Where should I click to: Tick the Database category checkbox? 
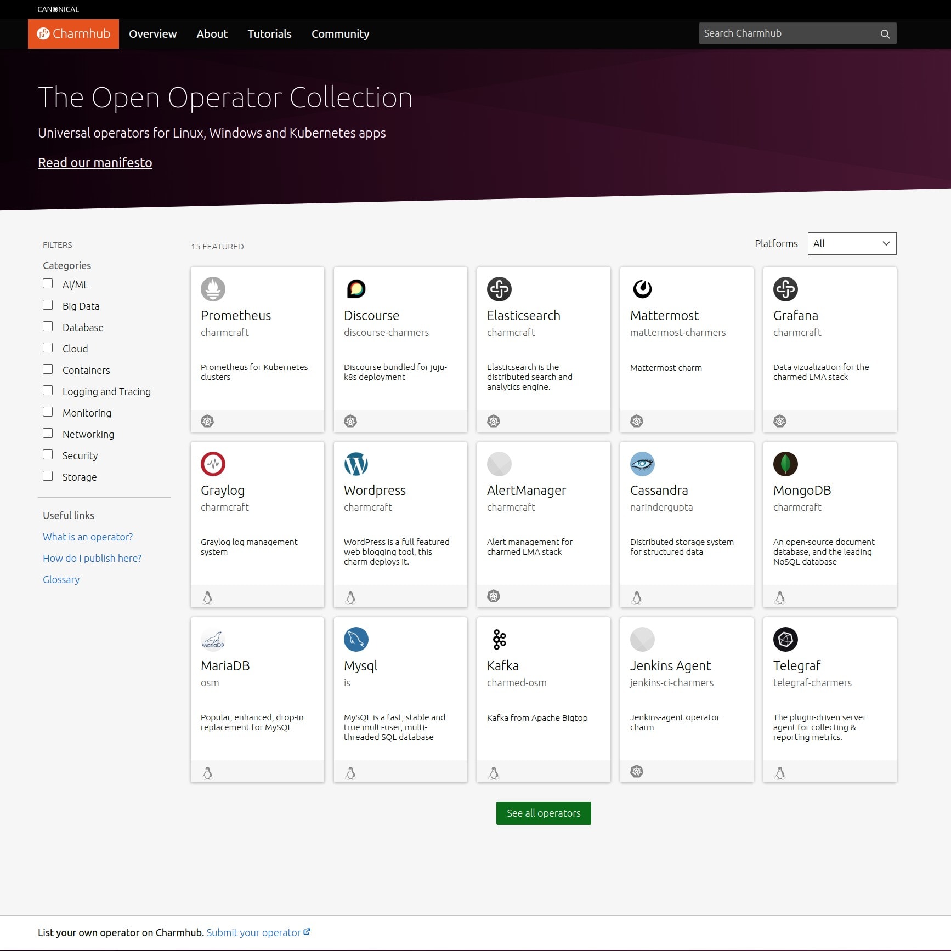[x=48, y=327]
